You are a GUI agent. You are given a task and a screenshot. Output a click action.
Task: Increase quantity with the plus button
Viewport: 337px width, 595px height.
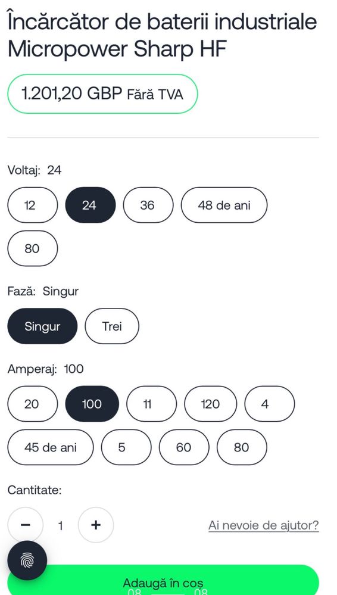click(x=96, y=525)
